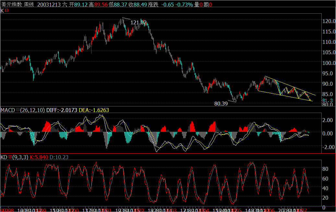Click the red box icon beside MACD label
The width and height of the screenshot is (336, 212).
(18, 110)
